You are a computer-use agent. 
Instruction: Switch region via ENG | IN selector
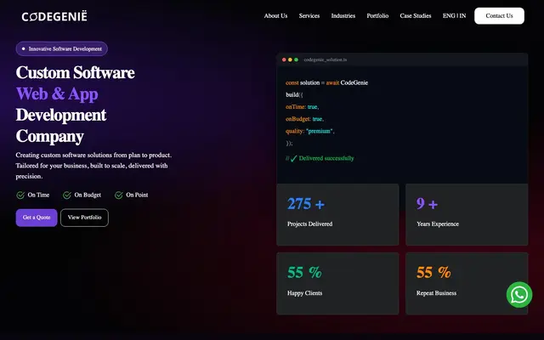tap(454, 16)
